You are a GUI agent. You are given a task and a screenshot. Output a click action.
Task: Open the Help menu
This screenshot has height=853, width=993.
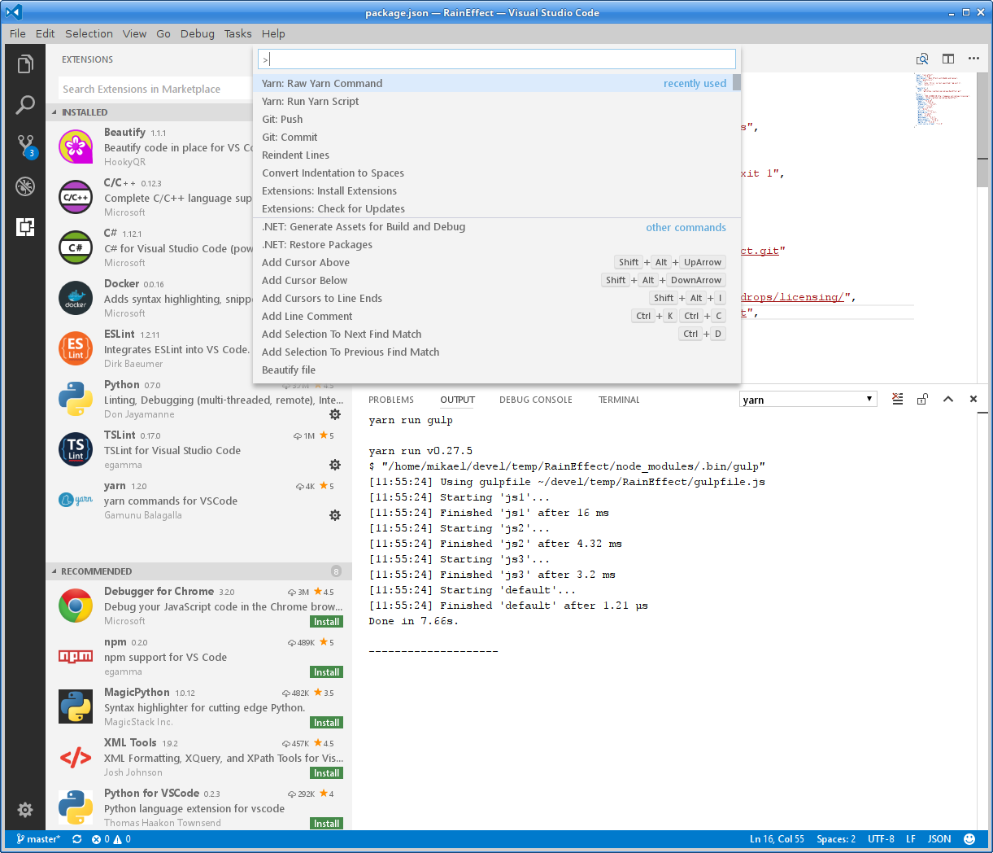273,33
